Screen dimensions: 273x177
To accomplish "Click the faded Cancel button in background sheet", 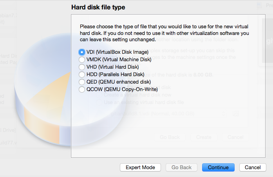I will pyautogui.click(x=235, y=137).
